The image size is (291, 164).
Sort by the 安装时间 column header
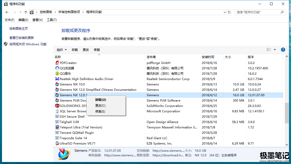[x=212, y=57]
